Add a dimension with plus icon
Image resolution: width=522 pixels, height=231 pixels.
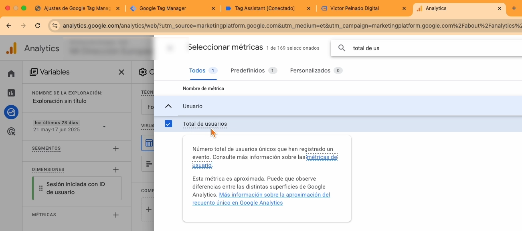click(x=116, y=170)
